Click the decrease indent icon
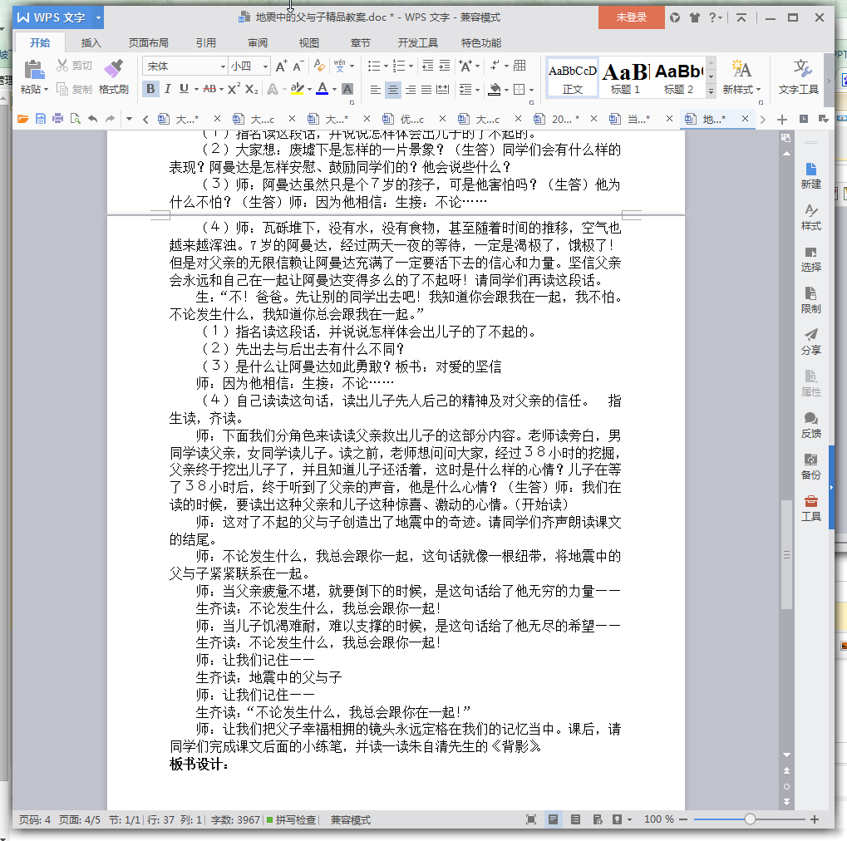847x841 pixels. (427, 66)
